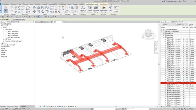Open the selection Filter tool
This screenshot has height=110, width=196.
(110, 9)
